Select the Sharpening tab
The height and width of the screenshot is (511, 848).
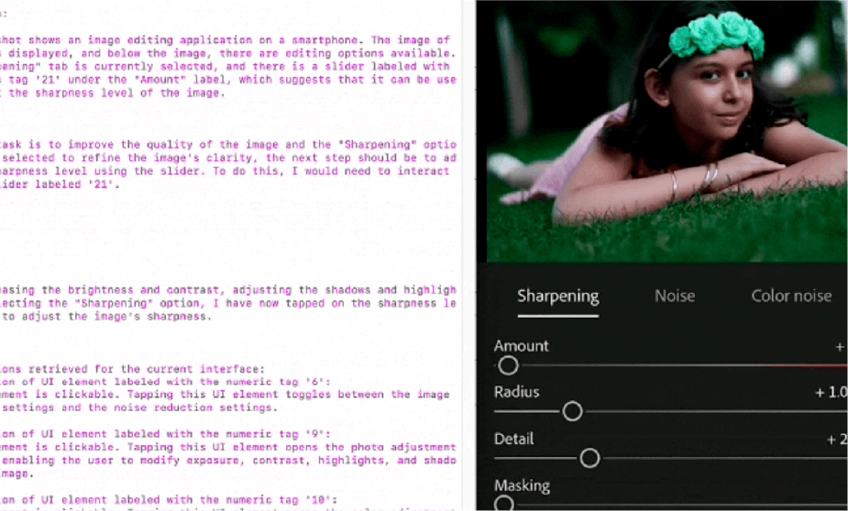tap(557, 296)
